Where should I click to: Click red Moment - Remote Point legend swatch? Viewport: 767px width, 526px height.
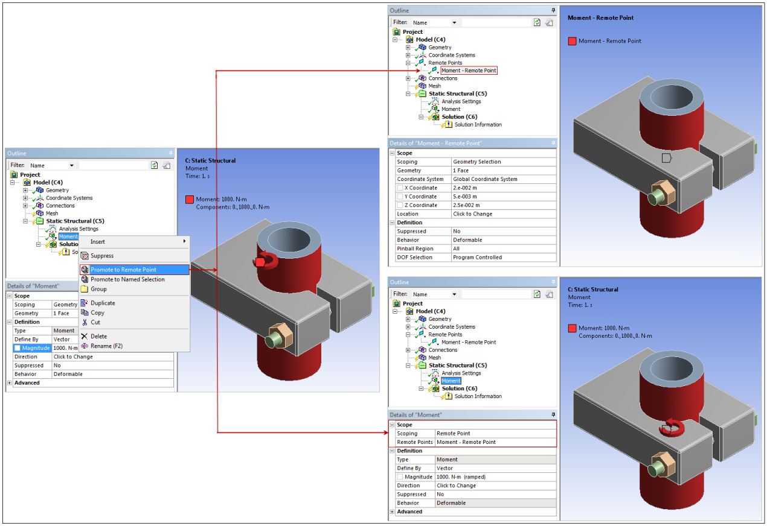[572, 41]
